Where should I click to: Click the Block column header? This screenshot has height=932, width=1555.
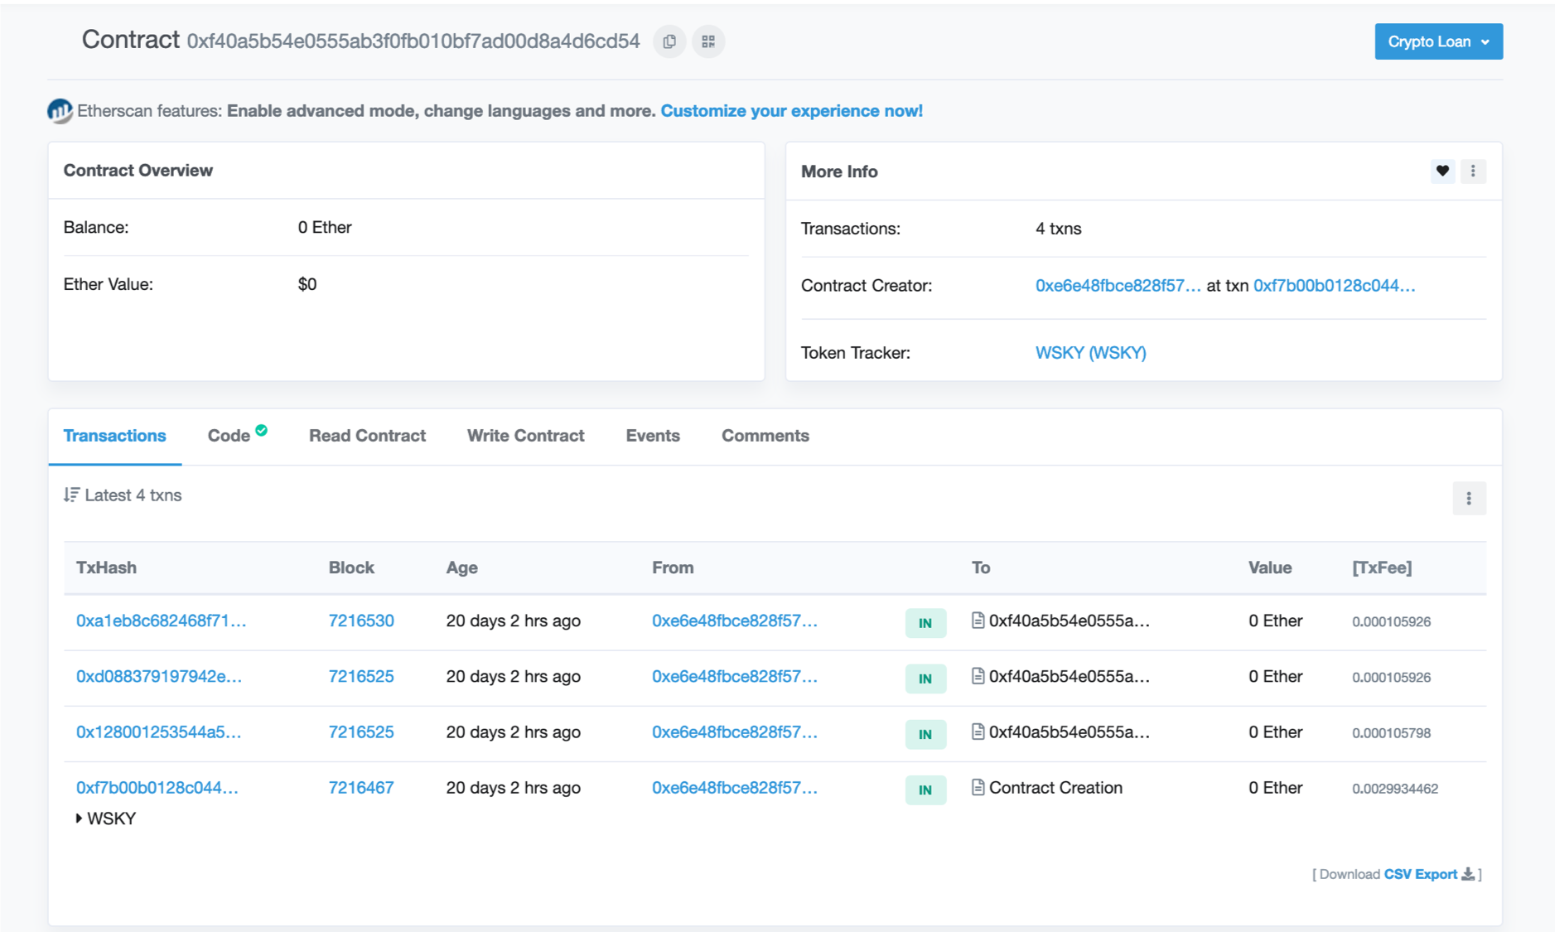[x=351, y=567]
